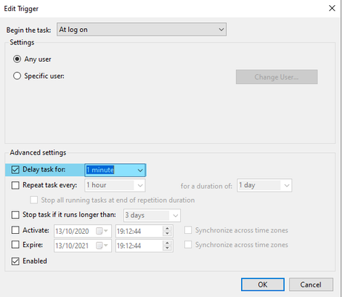Screen dimensions: 342x297
Task: Expand the 1 minute delay dropdown arrow
Action: coord(140,170)
